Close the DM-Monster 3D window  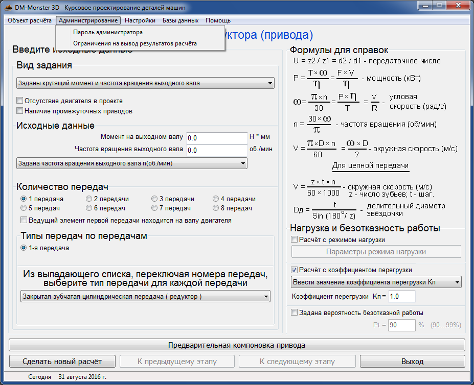point(458,6)
